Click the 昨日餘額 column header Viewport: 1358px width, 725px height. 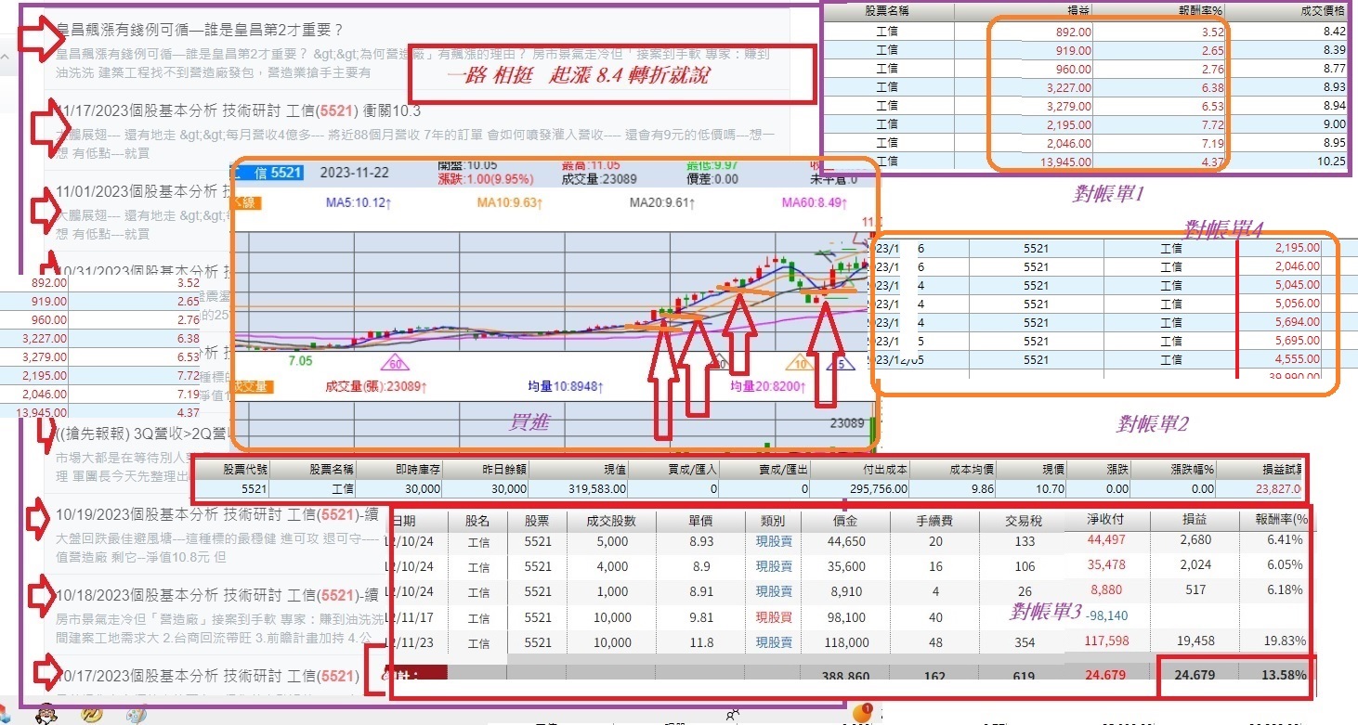[x=503, y=470]
